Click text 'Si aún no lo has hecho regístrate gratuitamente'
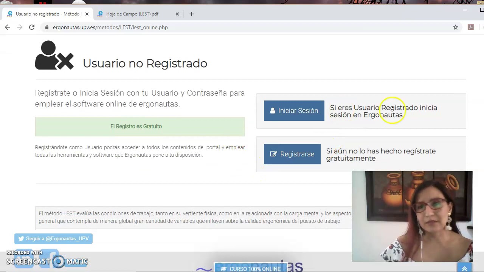The height and width of the screenshot is (272, 484). 381,155
